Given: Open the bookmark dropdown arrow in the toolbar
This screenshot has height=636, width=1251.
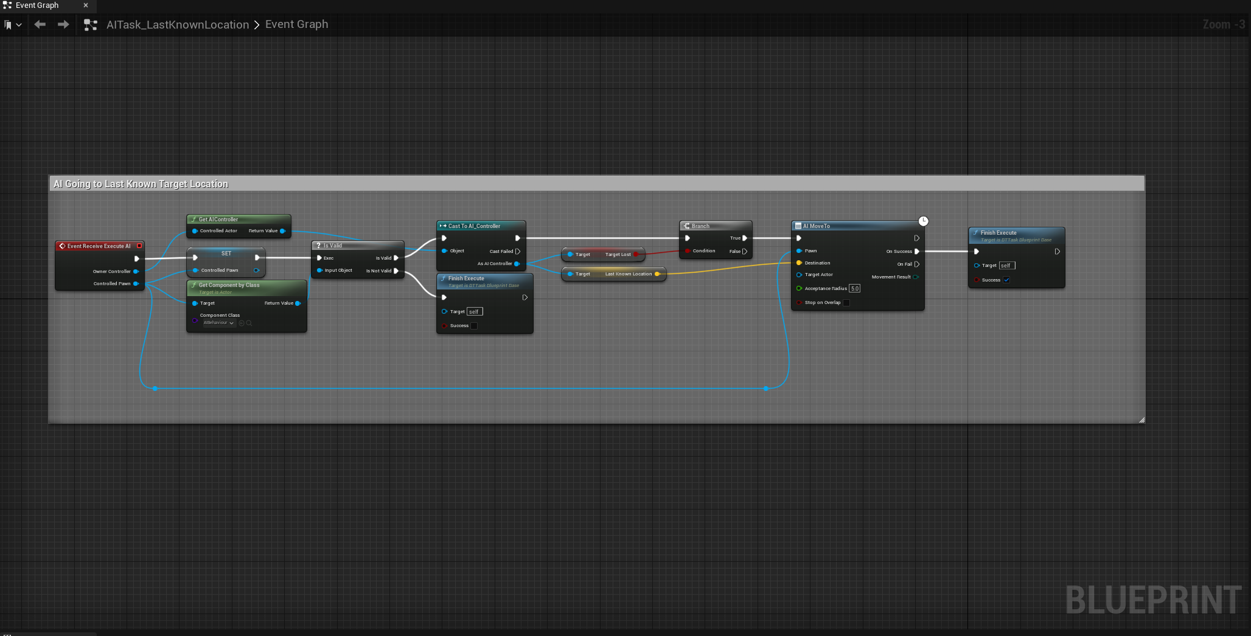Looking at the screenshot, I should click(19, 25).
